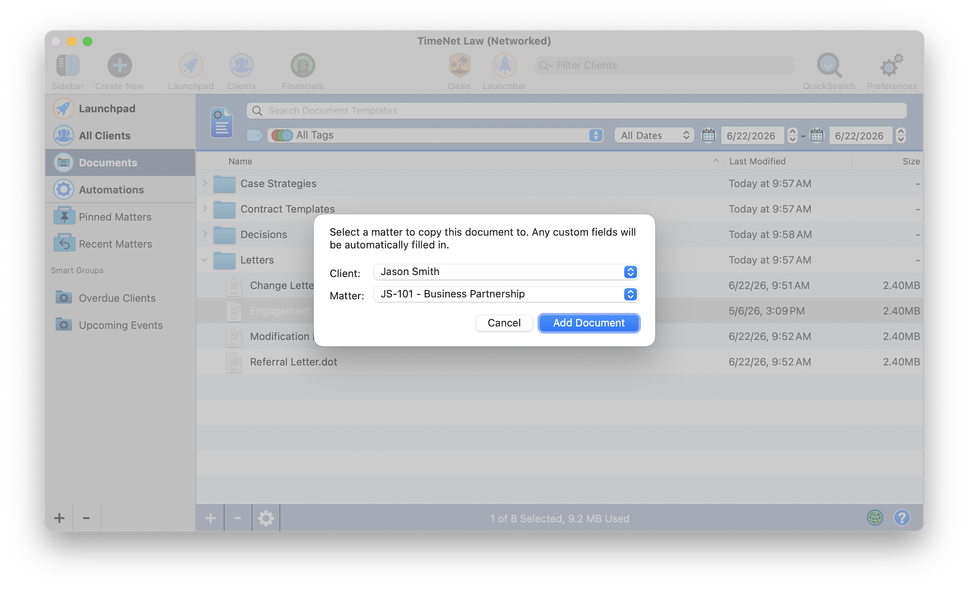This screenshot has height=590, width=969.
Task: Open the Client dropdown Jason Smith
Action: pyautogui.click(x=506, y=272)
